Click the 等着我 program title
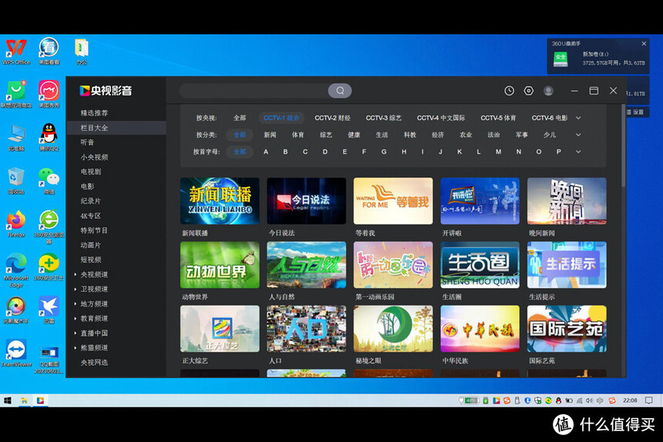663x442 pixels. [365, 233]
